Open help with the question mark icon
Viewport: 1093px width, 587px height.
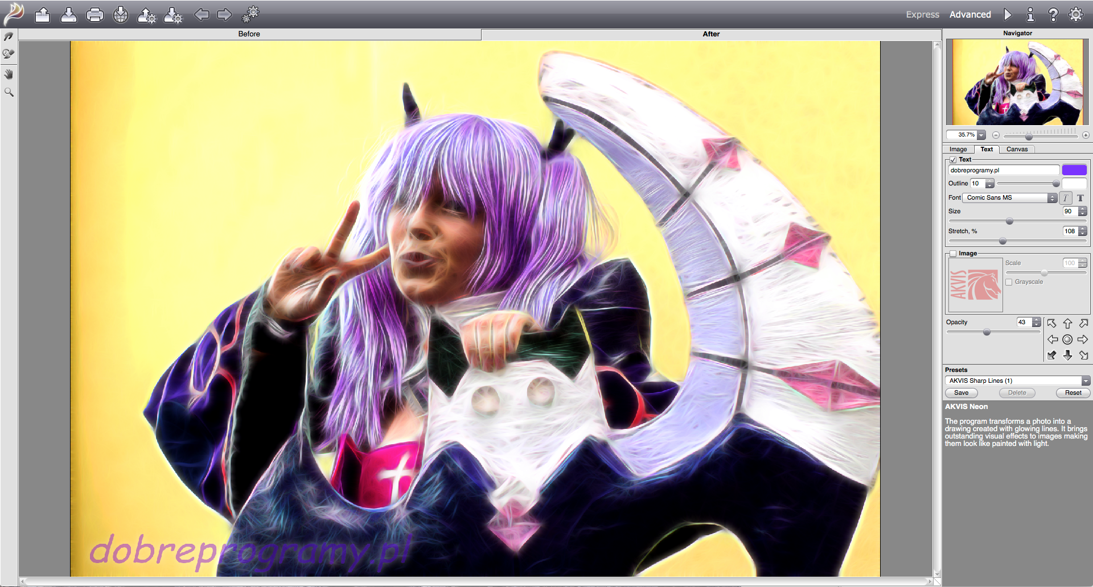coord(1053,15)
